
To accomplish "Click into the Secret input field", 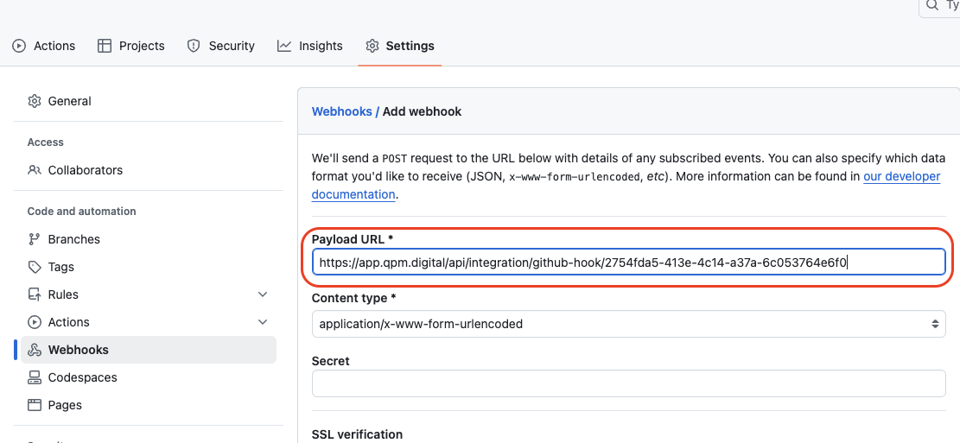I will 628,383.
